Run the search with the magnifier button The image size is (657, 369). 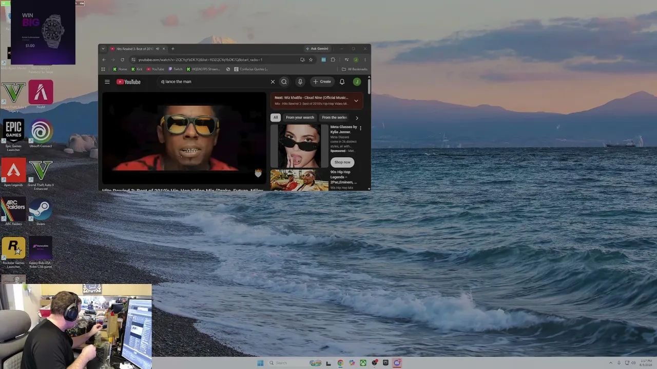(x=284, y=81)
